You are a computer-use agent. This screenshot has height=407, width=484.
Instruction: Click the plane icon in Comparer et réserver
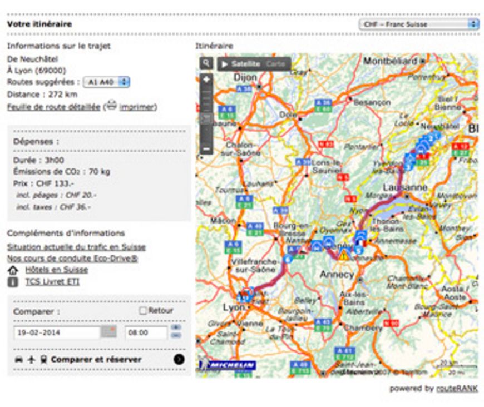click(31, 360)
